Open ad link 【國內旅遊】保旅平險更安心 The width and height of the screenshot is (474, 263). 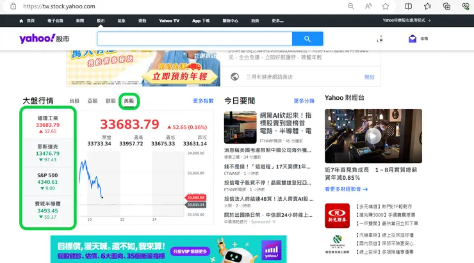385,243
